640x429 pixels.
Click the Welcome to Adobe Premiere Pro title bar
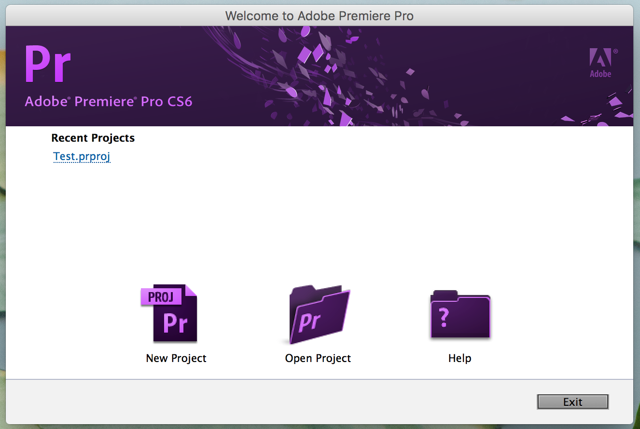319,16
